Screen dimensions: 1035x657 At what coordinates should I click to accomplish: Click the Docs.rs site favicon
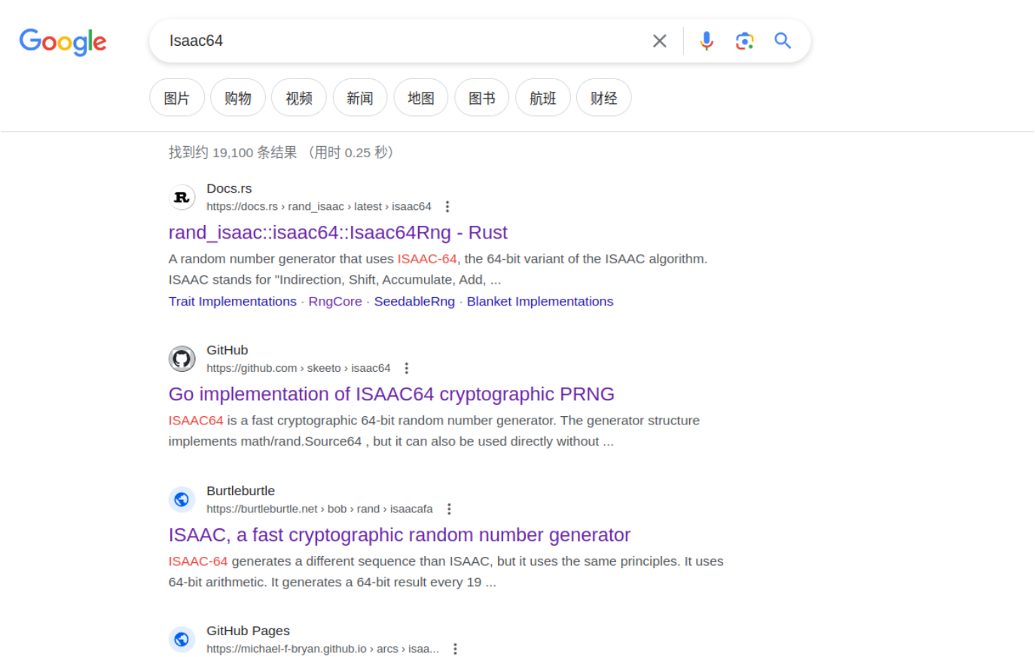182,196
